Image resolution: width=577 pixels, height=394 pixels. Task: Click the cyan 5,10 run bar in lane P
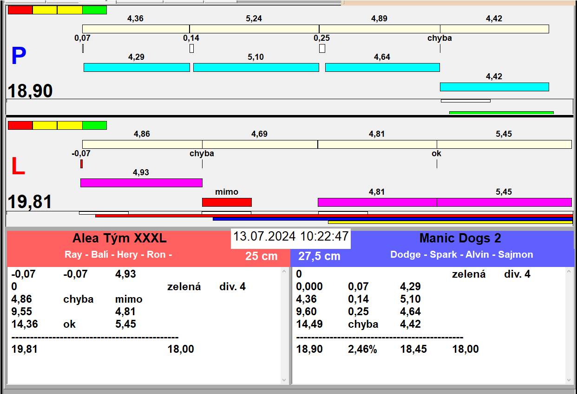pyautogui.click(x=256, y=67)
